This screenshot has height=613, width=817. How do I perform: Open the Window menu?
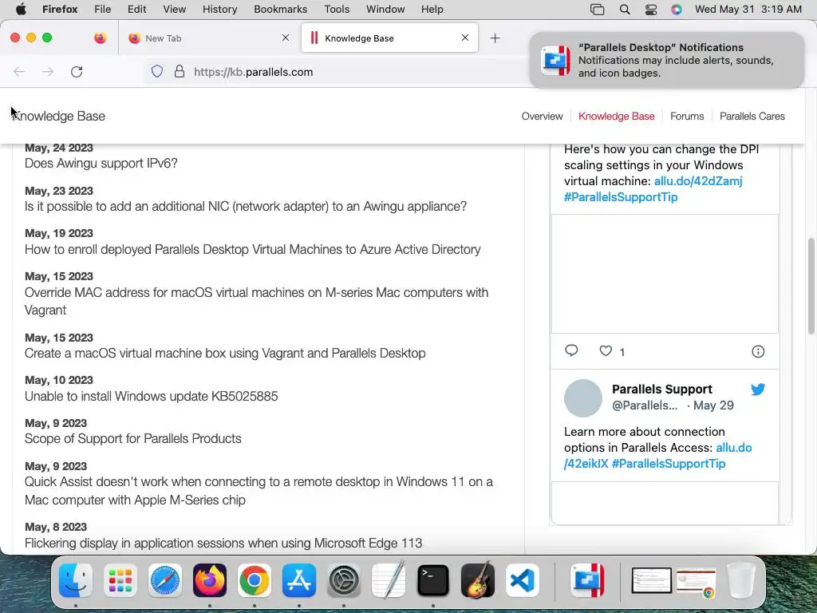(385, 10)
